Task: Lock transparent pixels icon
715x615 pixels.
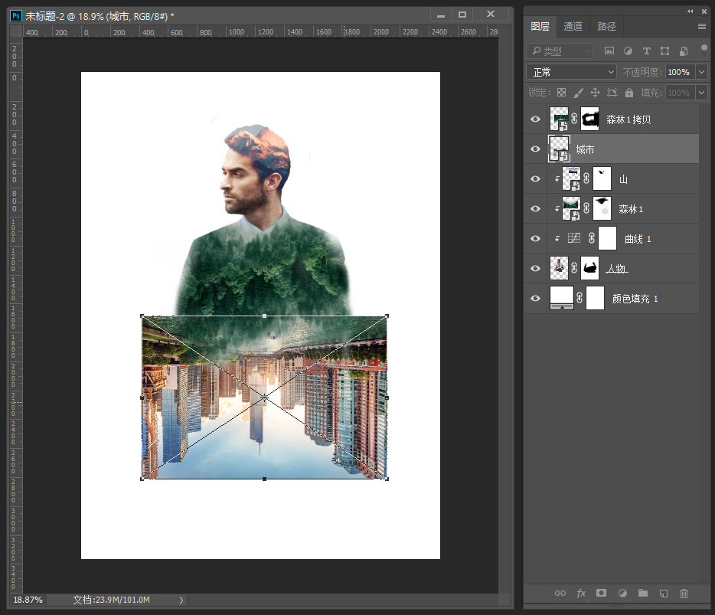Action: (561, 93)
